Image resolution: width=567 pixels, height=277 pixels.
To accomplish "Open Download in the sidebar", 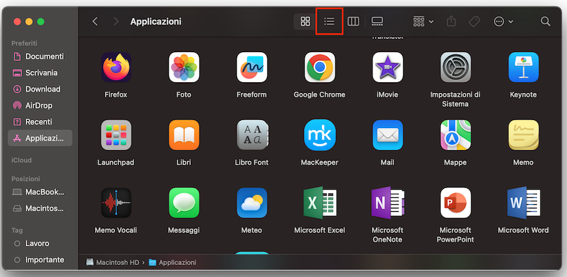I will click(x=40, y=89).
